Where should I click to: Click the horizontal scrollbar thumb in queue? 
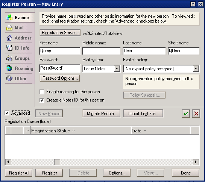(57, 162)
